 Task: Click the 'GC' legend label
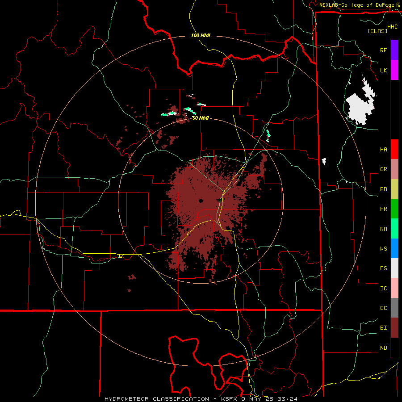[384, 308]
